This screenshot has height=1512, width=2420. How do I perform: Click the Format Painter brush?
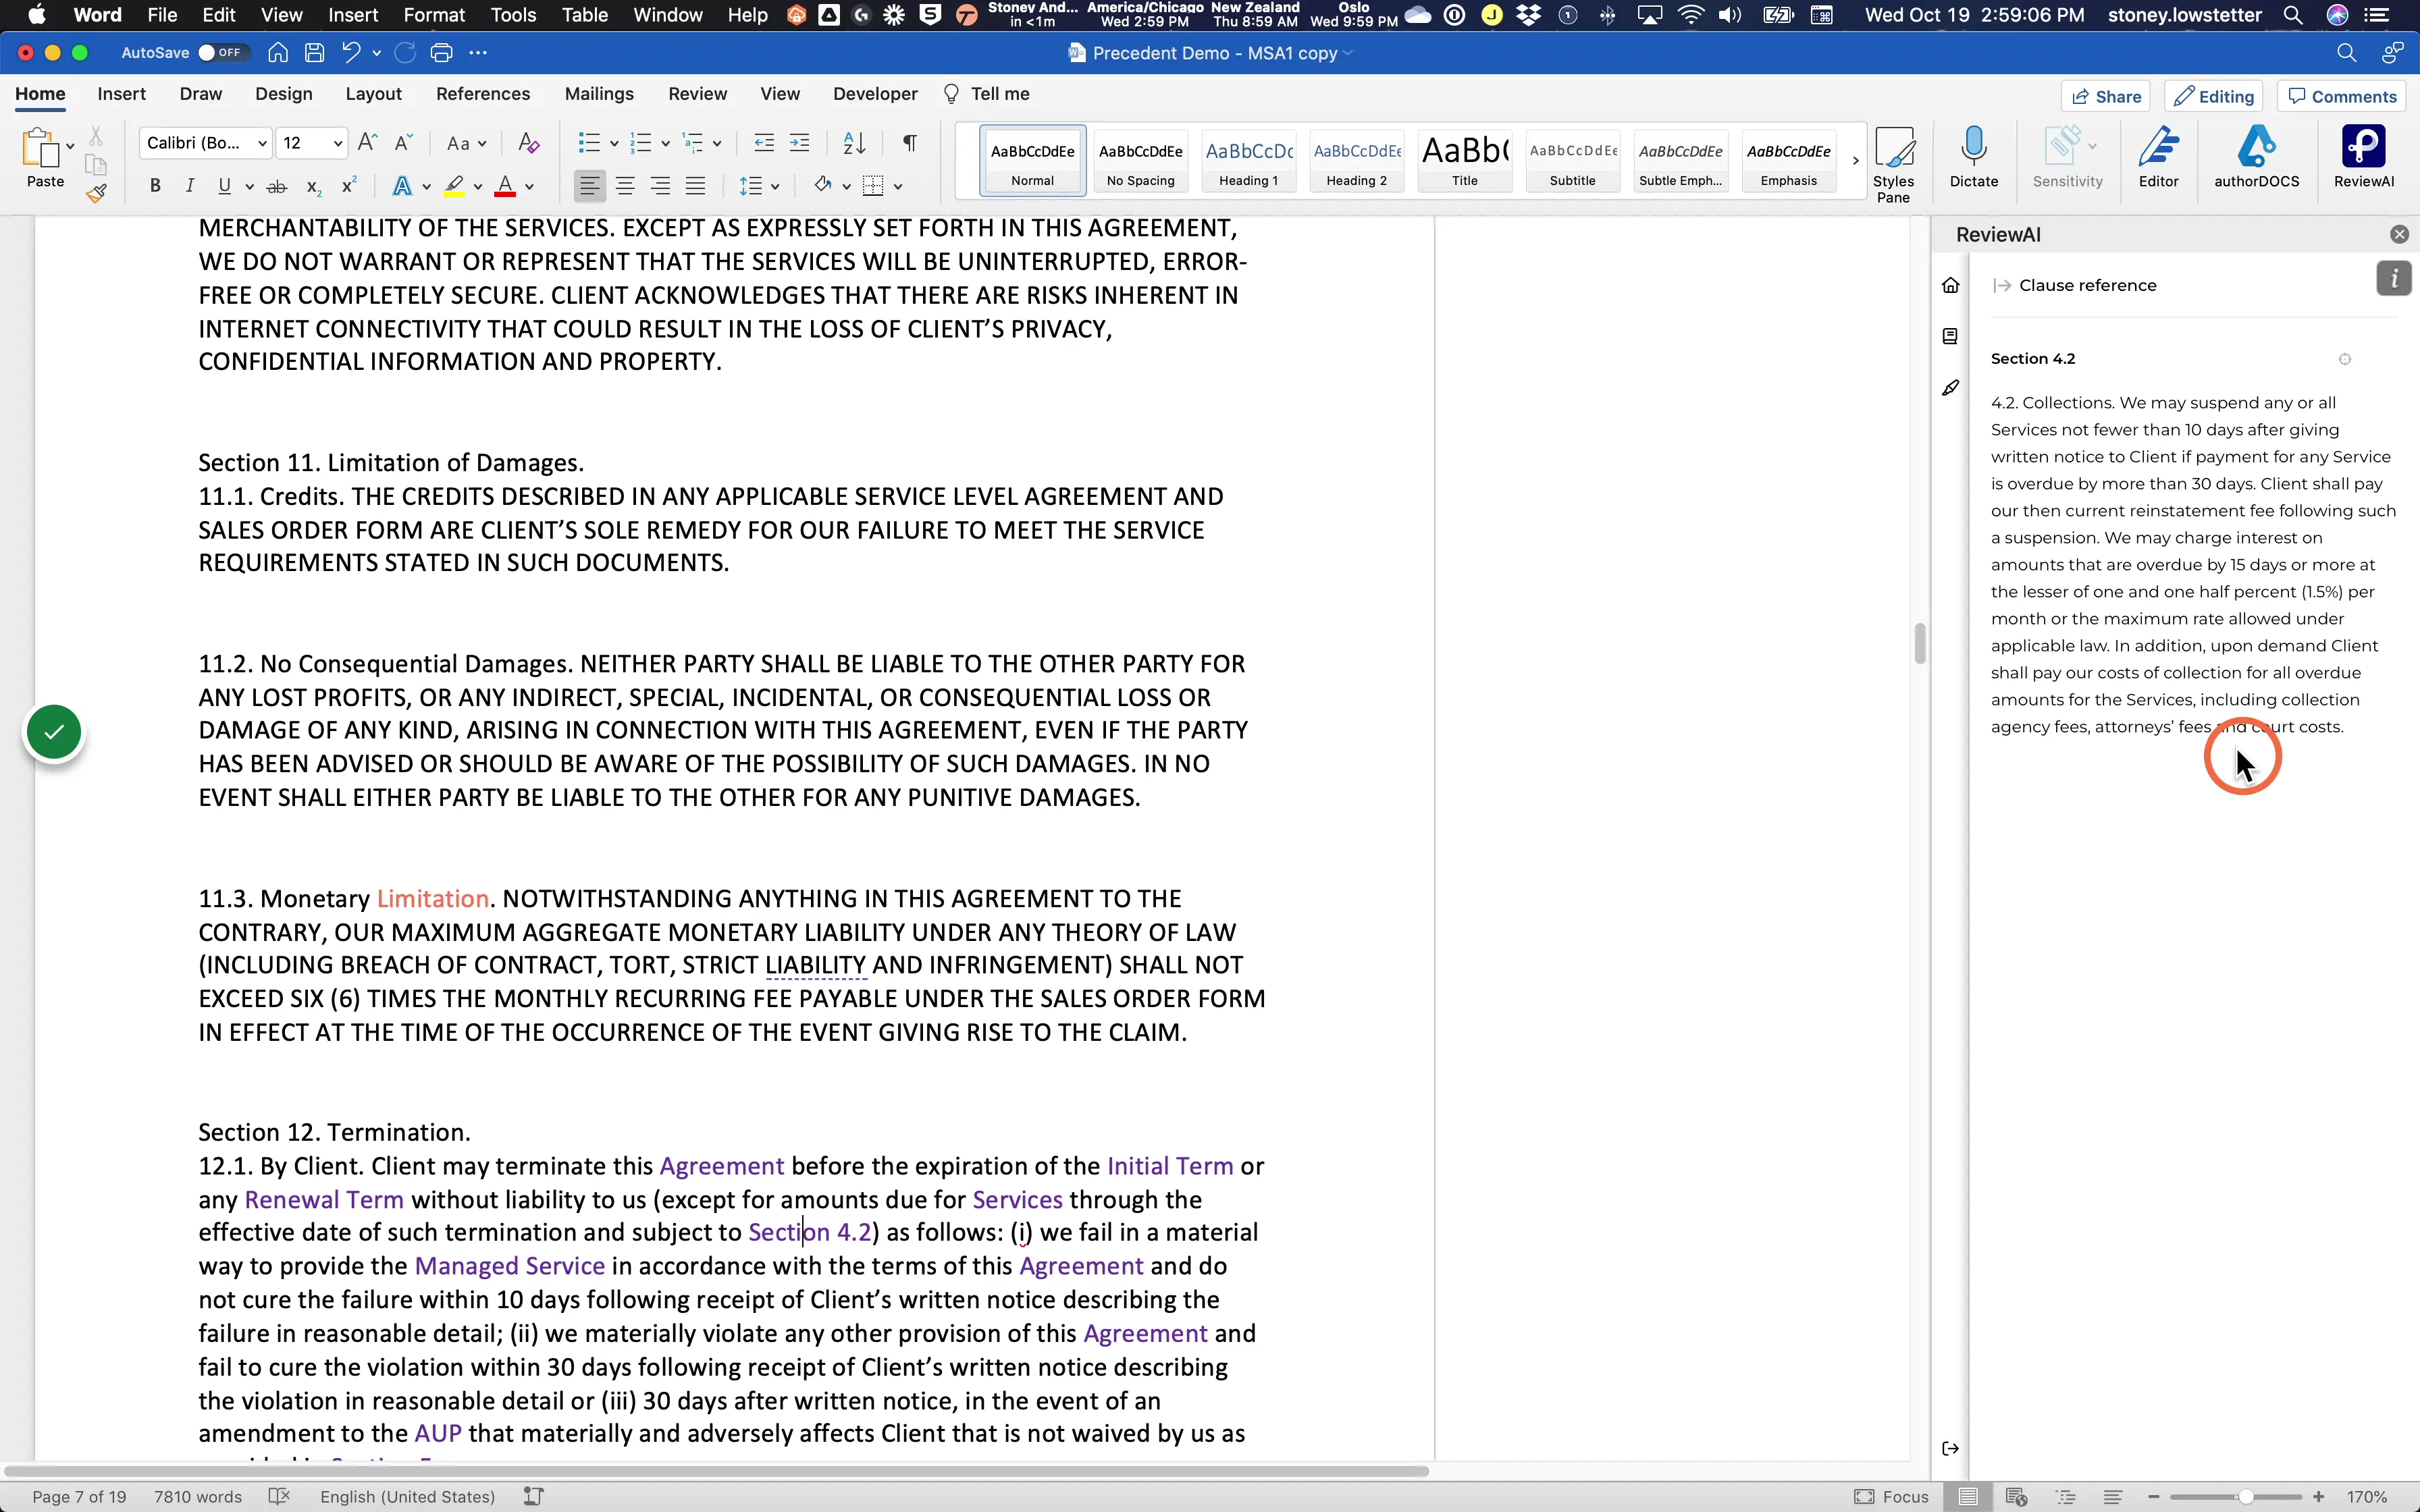(x=96, y=193)
